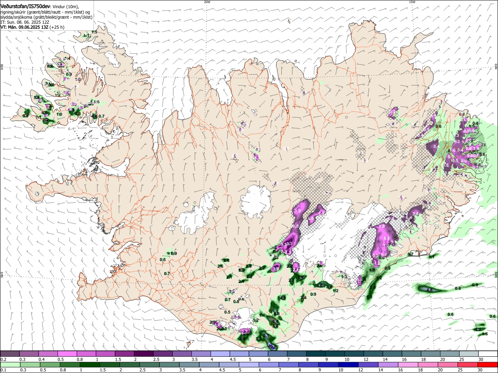Click the 4.3 precipitation value over the southeast sea
This screenshot has width=498, height=373.
point(478,329)
